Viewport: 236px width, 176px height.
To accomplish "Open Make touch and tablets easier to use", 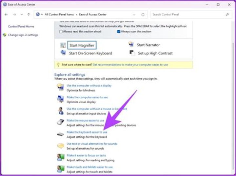I will [x=90, y=167].
